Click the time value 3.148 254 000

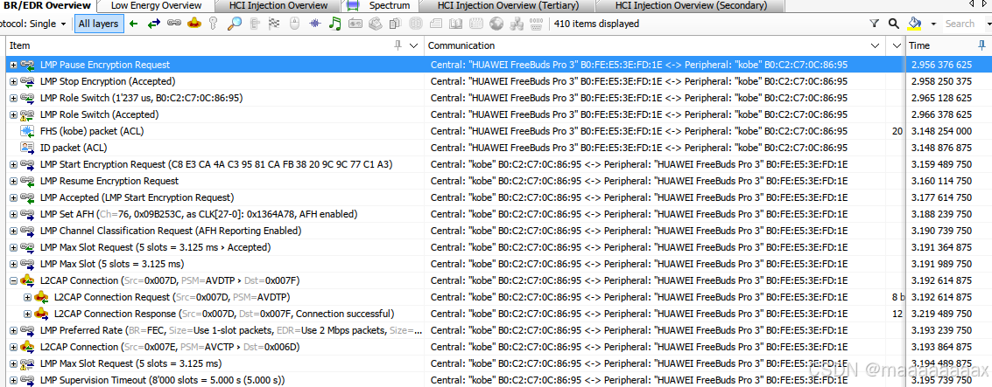[941, 131]
